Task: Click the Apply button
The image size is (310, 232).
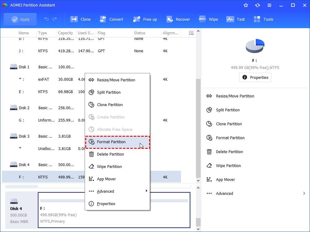Action: 20,19
